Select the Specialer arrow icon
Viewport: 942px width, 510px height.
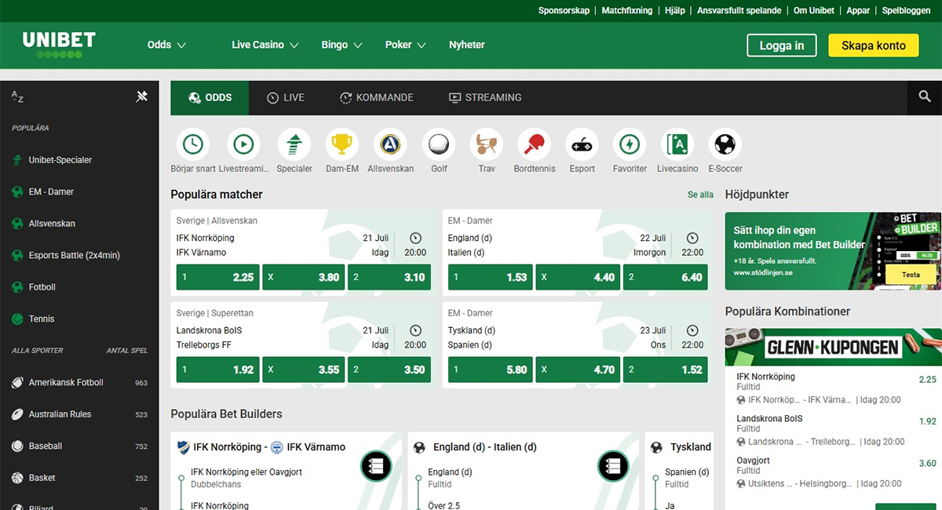tap(294, 144)
